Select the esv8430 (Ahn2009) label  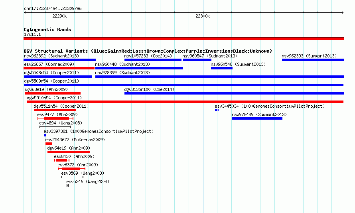74,156
